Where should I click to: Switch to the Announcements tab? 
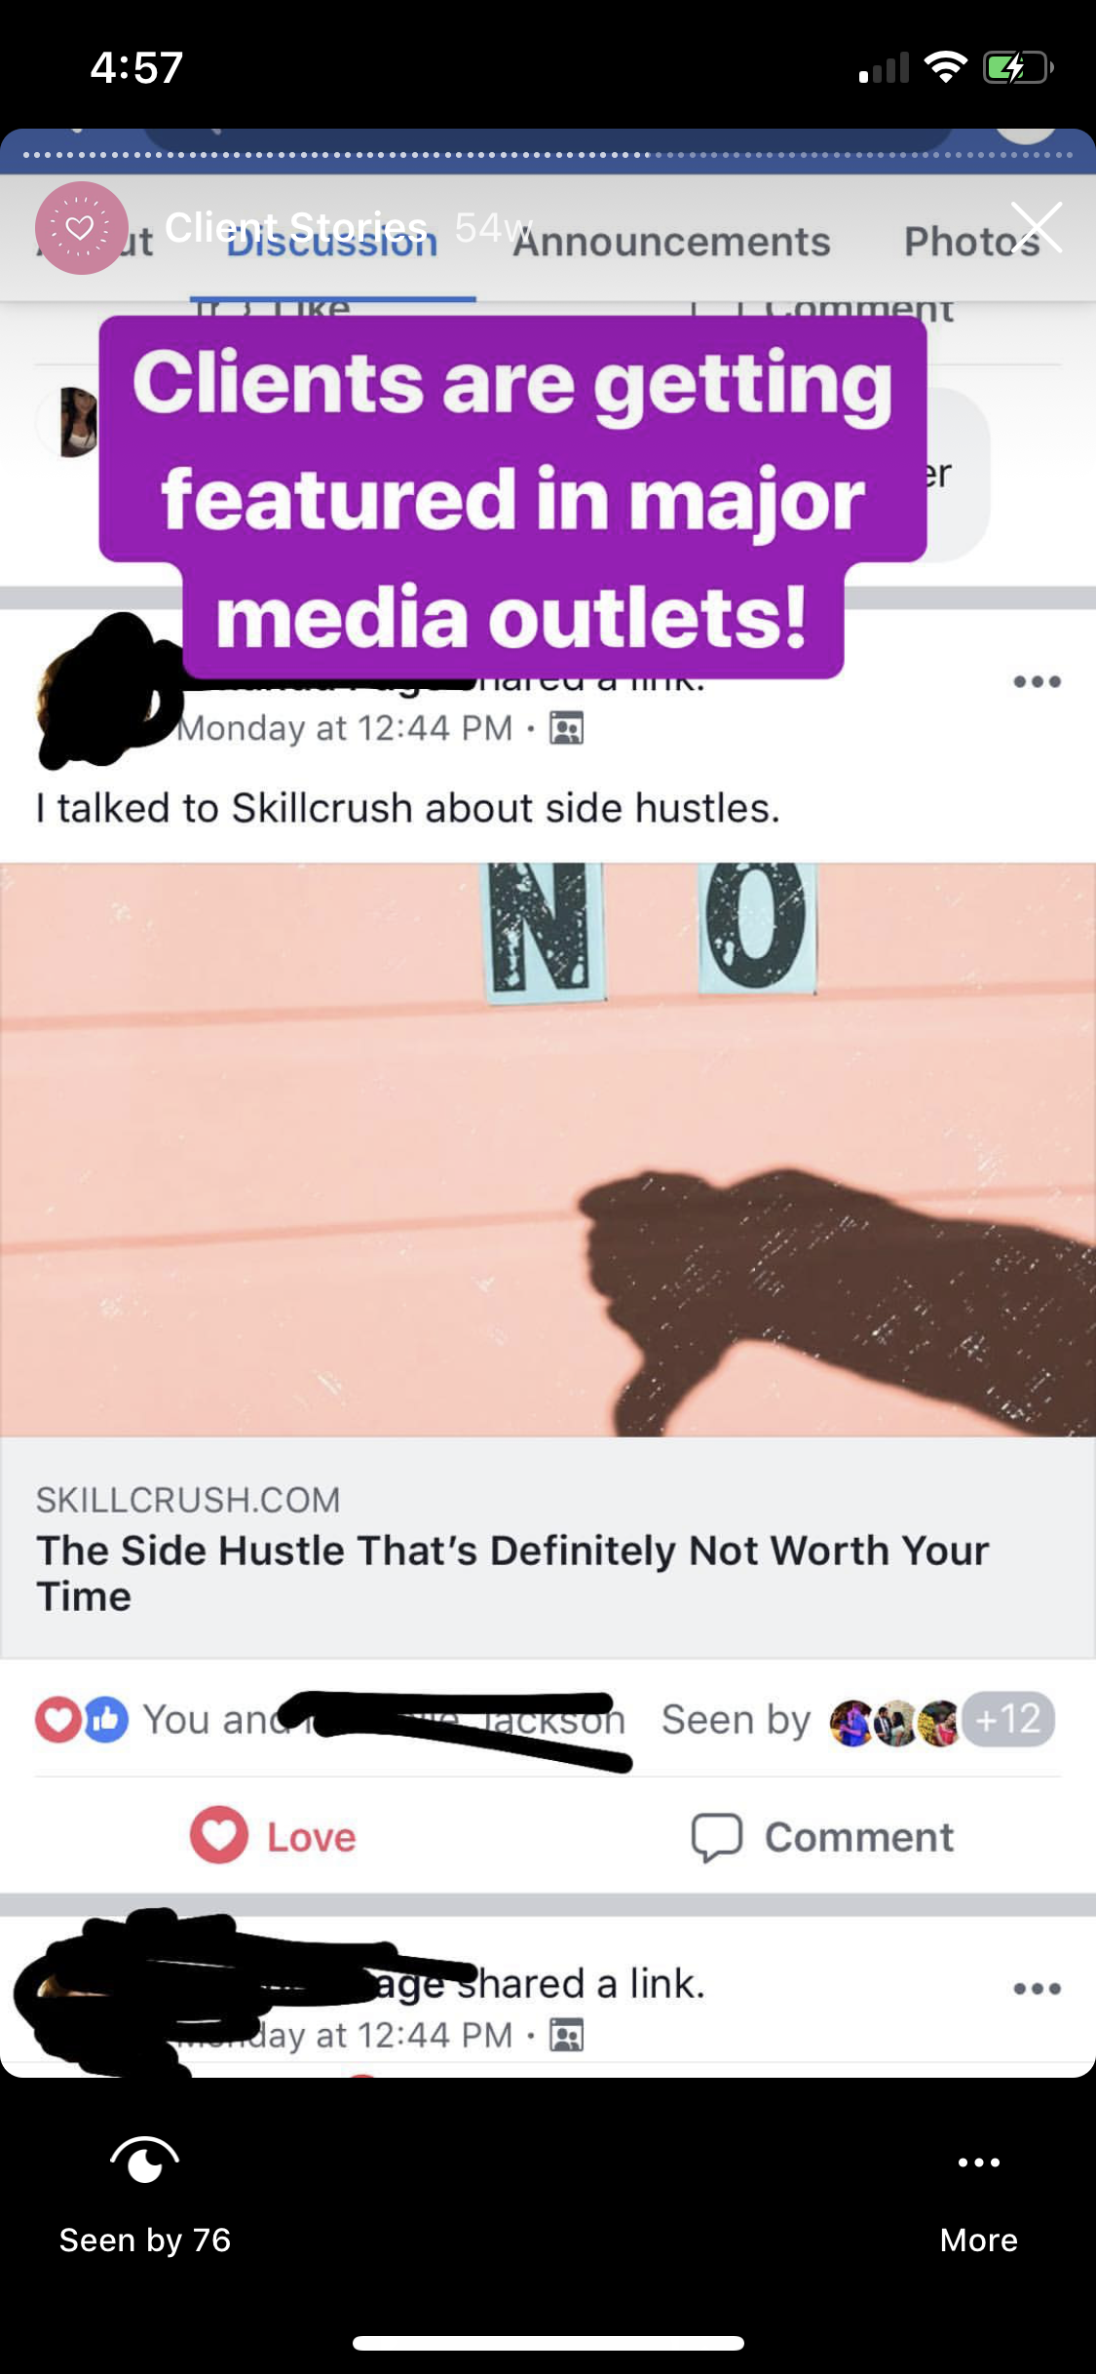[x=671, y=242]
